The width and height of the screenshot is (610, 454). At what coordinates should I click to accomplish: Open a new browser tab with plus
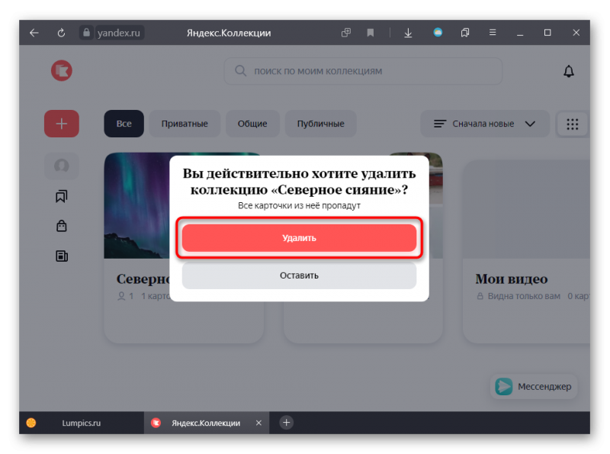287,423
